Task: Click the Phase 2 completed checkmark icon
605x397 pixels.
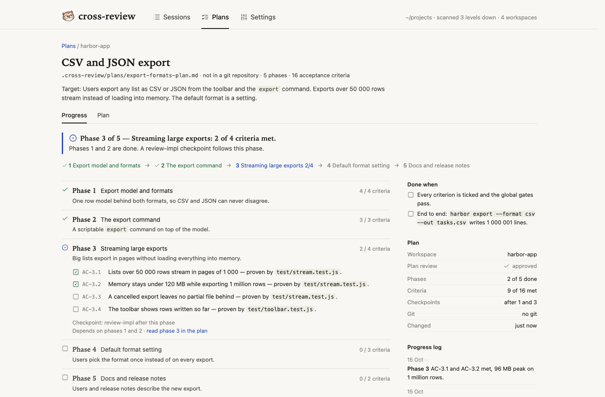Action: point(65,219)
